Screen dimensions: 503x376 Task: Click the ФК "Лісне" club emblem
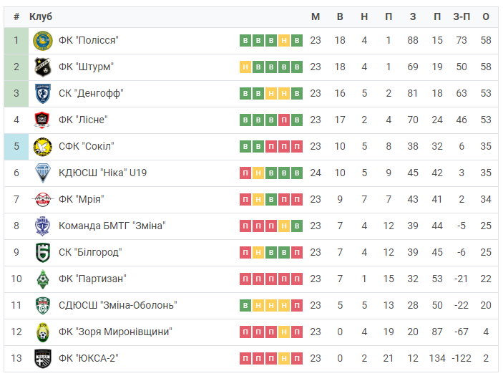tap(42, 120)
